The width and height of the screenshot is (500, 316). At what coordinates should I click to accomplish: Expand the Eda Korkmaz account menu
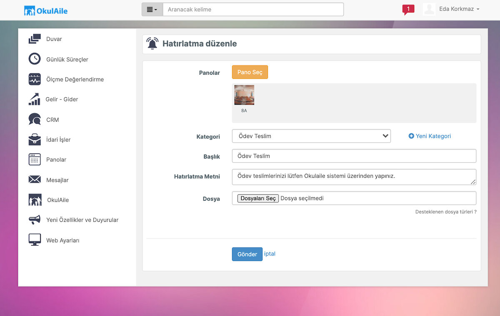pyautogui.click(x=459, y=9)
